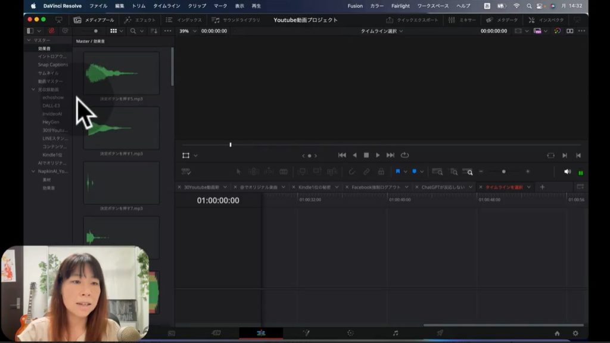Open the Fusion menu in menu bar

(355, 6)
